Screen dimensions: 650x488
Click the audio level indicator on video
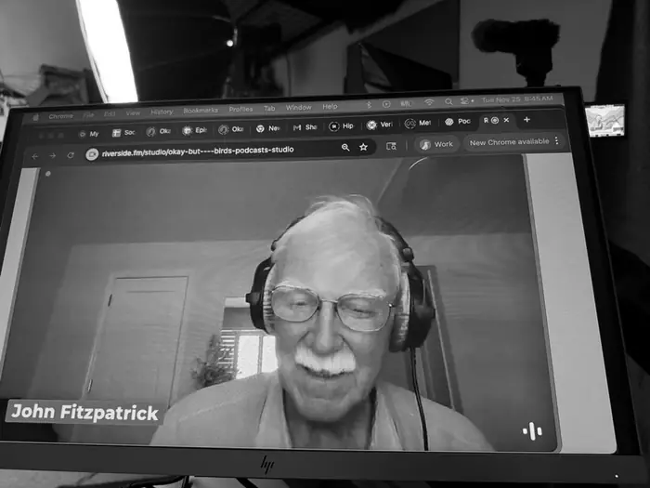[532, 431]
